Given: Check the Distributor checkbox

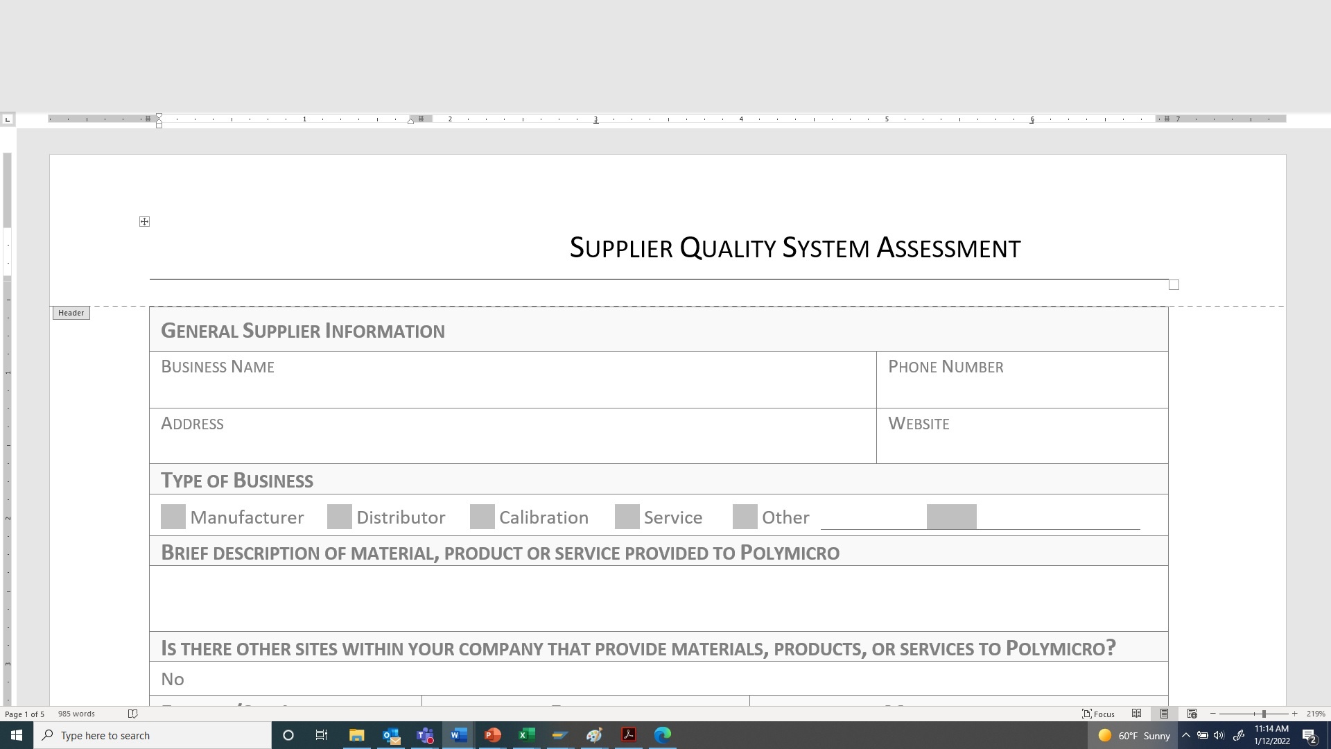Looking at the screenshot, I should pos(340,517).
